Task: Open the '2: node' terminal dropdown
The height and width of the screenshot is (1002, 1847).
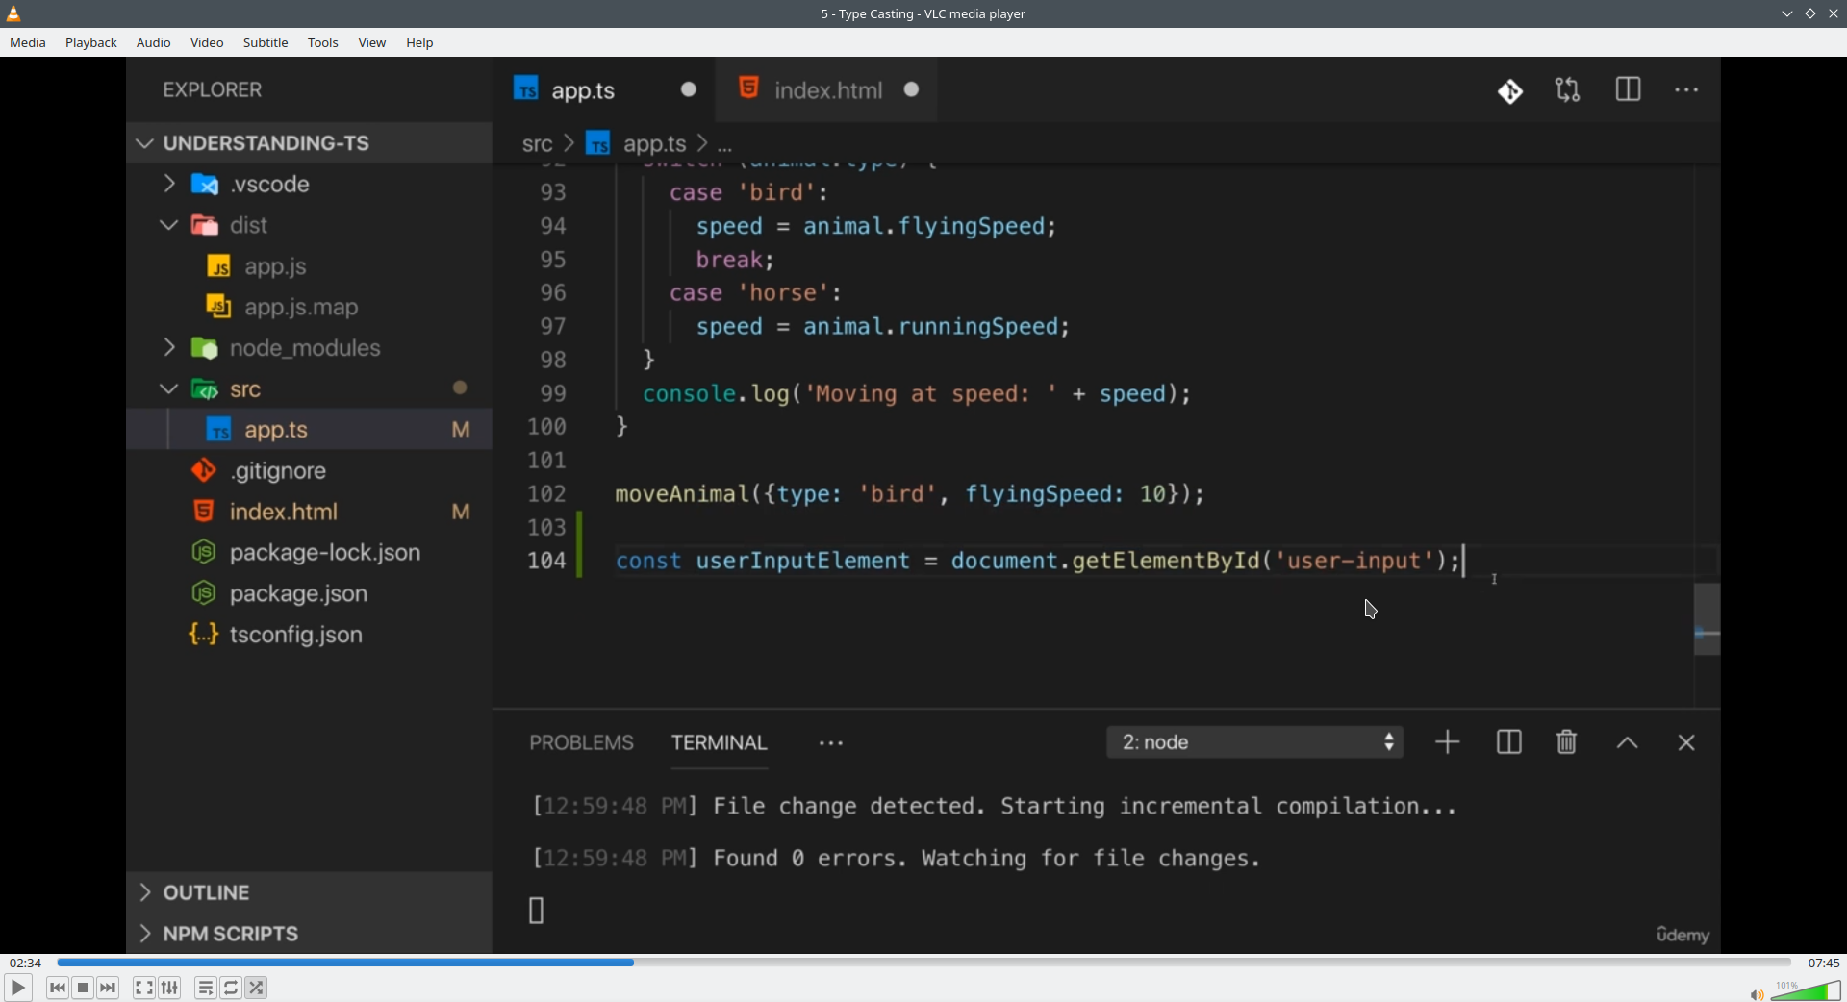Action: tap(1254, 742)
